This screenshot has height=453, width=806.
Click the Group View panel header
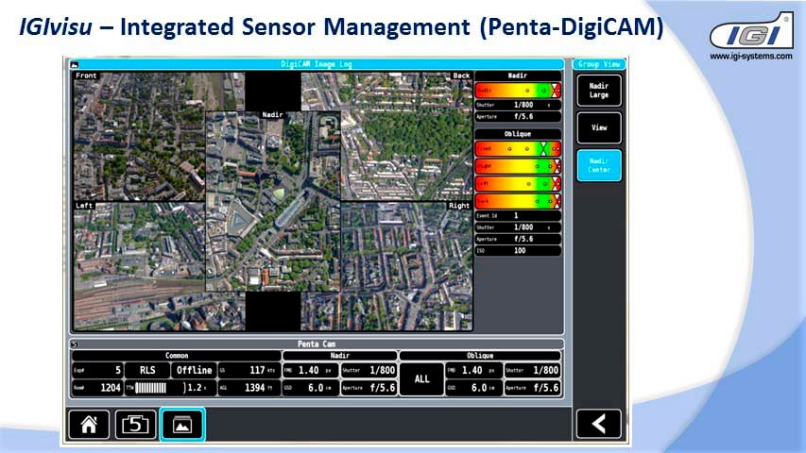(x=599, y=64)
